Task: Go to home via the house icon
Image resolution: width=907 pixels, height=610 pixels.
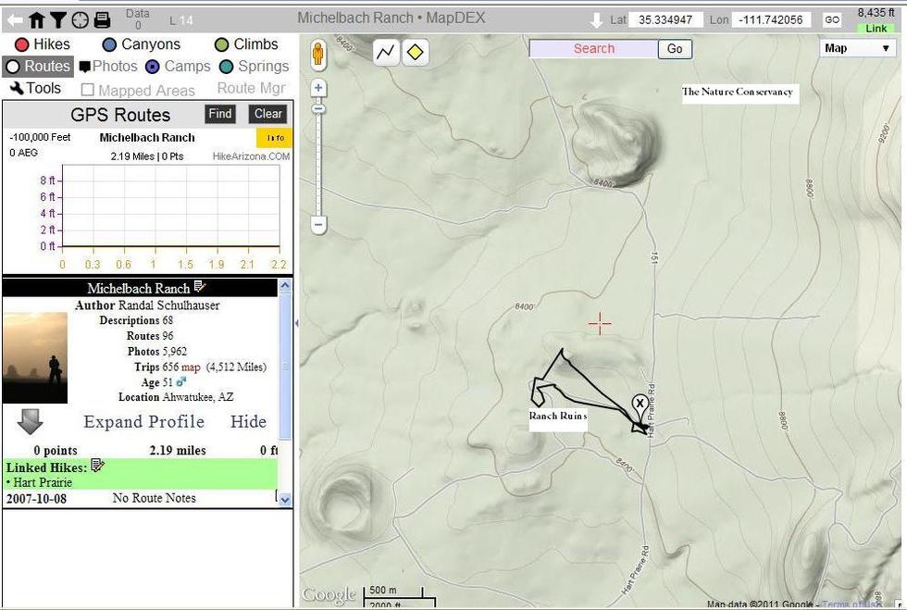Action: 36,20
